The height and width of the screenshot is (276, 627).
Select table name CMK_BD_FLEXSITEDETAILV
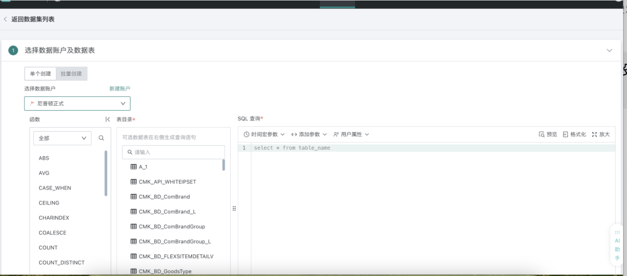176,256
